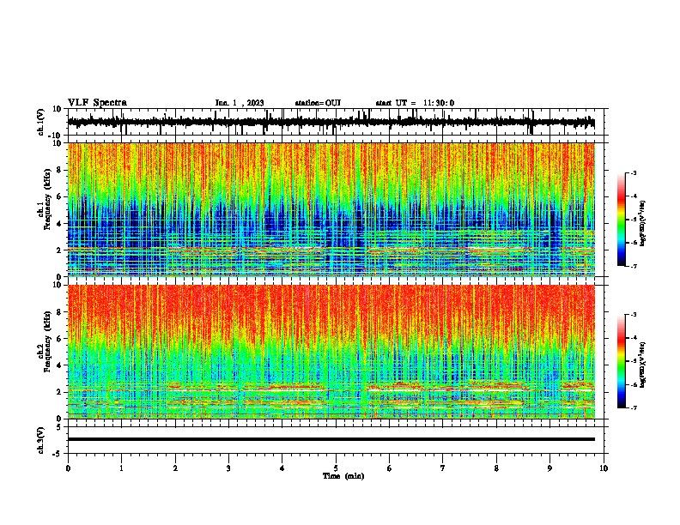Click the 'station=OUI' header label
Screen dimensions: 680x525
click(318, 103)
